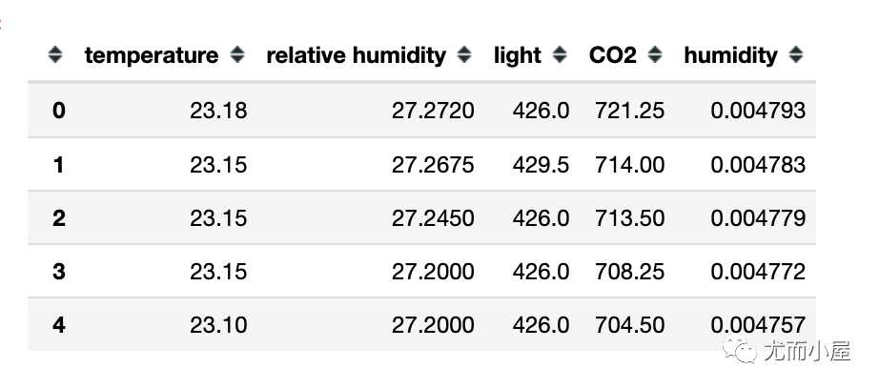The image size is (879, 389).
Task: Click sort arrows next to temperature
Action: pyautogui.click(x=237, y=55)
